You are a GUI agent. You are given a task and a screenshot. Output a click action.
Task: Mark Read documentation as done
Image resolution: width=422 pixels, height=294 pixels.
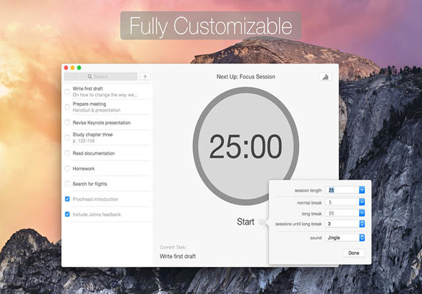pos(67,153)
